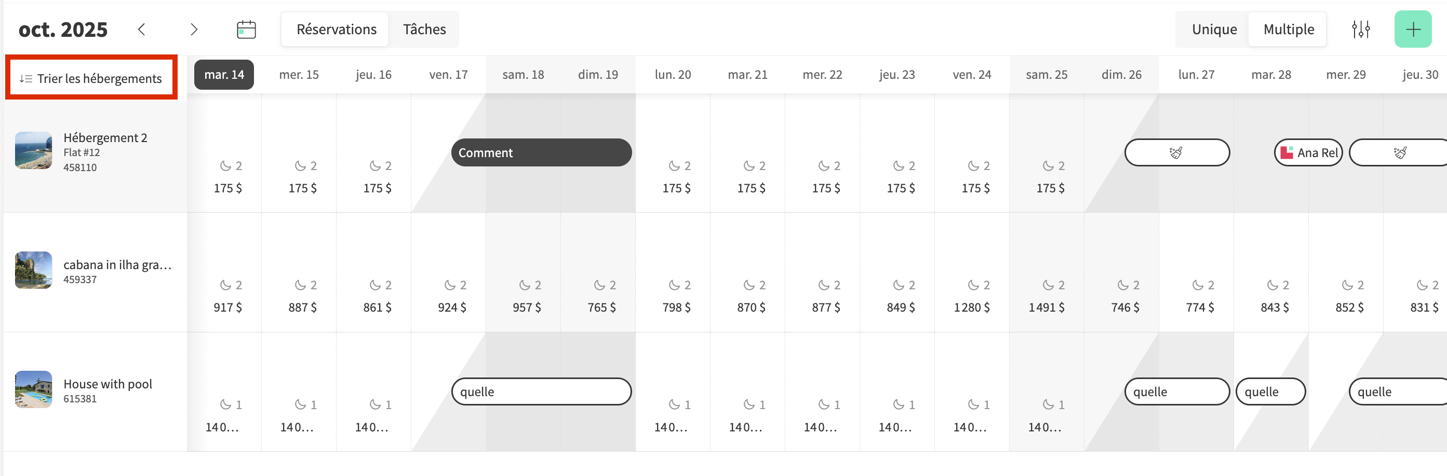Image resolution: width=1447 pixels, height=476 pixels.
Task: Go to the next month arrow
Action: [194, 29]
